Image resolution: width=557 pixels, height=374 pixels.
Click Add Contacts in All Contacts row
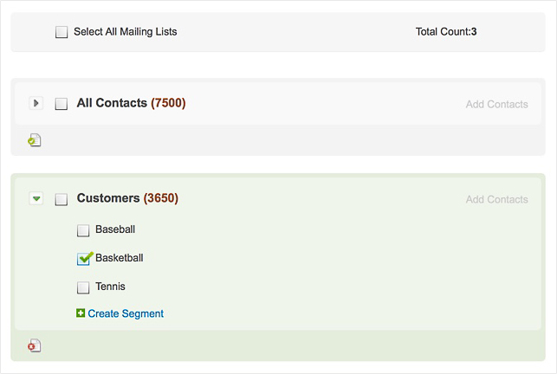tap(496, 104)
